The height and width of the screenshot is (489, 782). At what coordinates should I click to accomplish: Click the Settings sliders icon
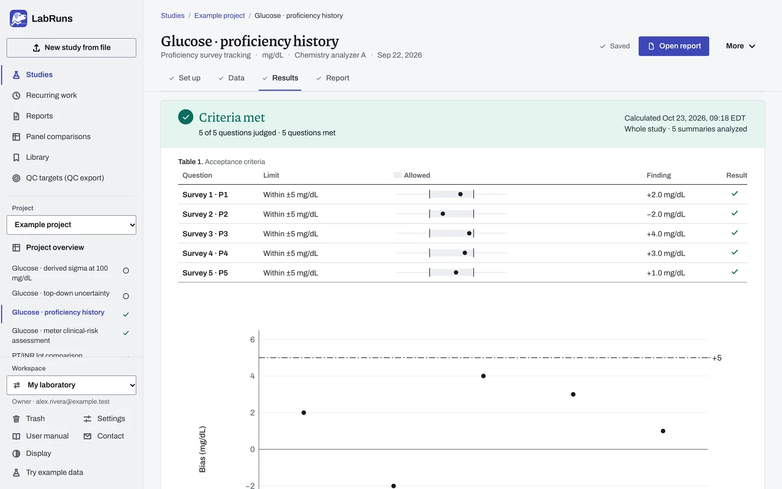87,419
